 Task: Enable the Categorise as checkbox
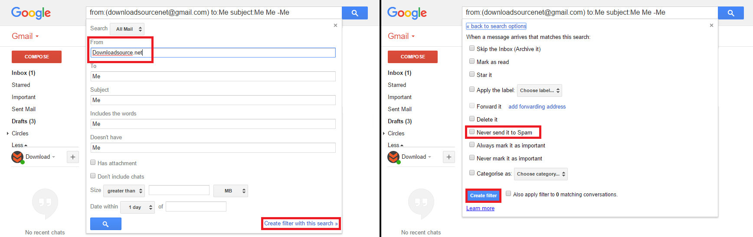click(x=472, y=173)
